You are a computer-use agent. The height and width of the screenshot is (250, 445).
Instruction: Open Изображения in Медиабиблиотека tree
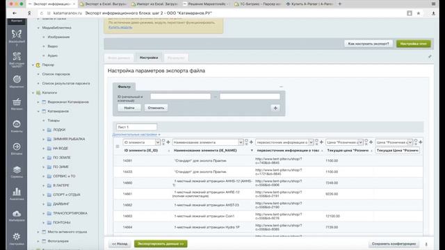[x=58, y=37]
